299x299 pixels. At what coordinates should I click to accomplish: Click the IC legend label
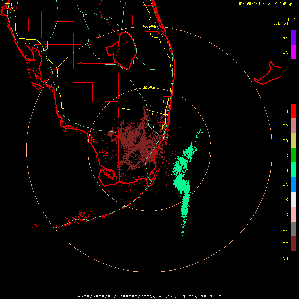click(285, 214)
